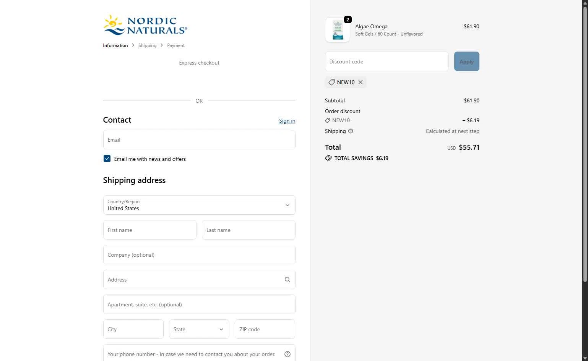Click the address search magnifier icon
588x361 pixels.
coord(288,280)
